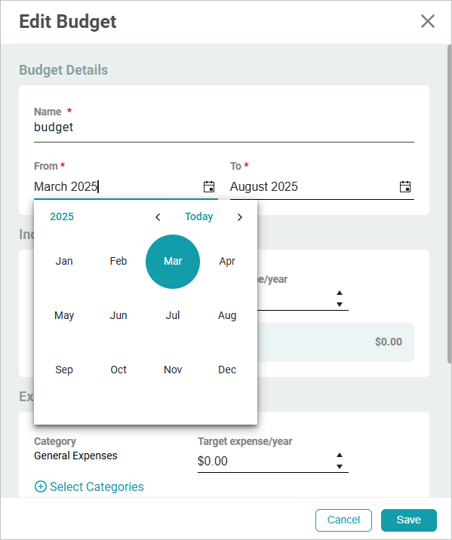
Task: Decrease target income/year value
Action: tap(340, 305)
